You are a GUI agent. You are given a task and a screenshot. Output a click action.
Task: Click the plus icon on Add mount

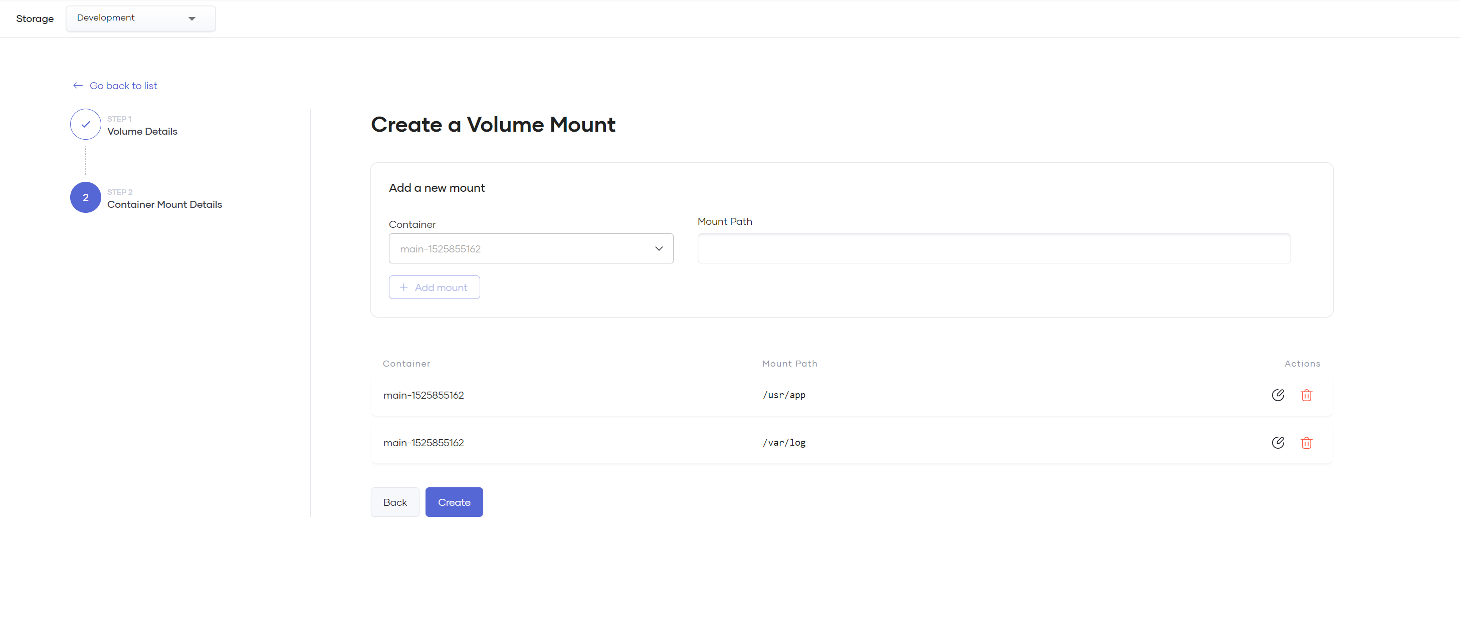pos(403,287)
